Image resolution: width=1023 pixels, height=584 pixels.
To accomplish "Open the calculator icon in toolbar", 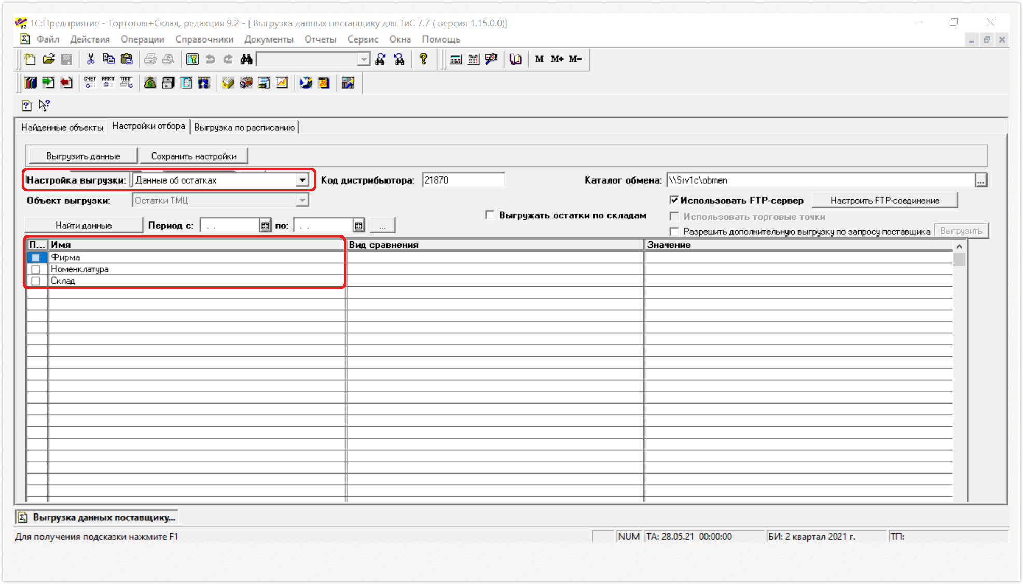I will pos(455,59).
